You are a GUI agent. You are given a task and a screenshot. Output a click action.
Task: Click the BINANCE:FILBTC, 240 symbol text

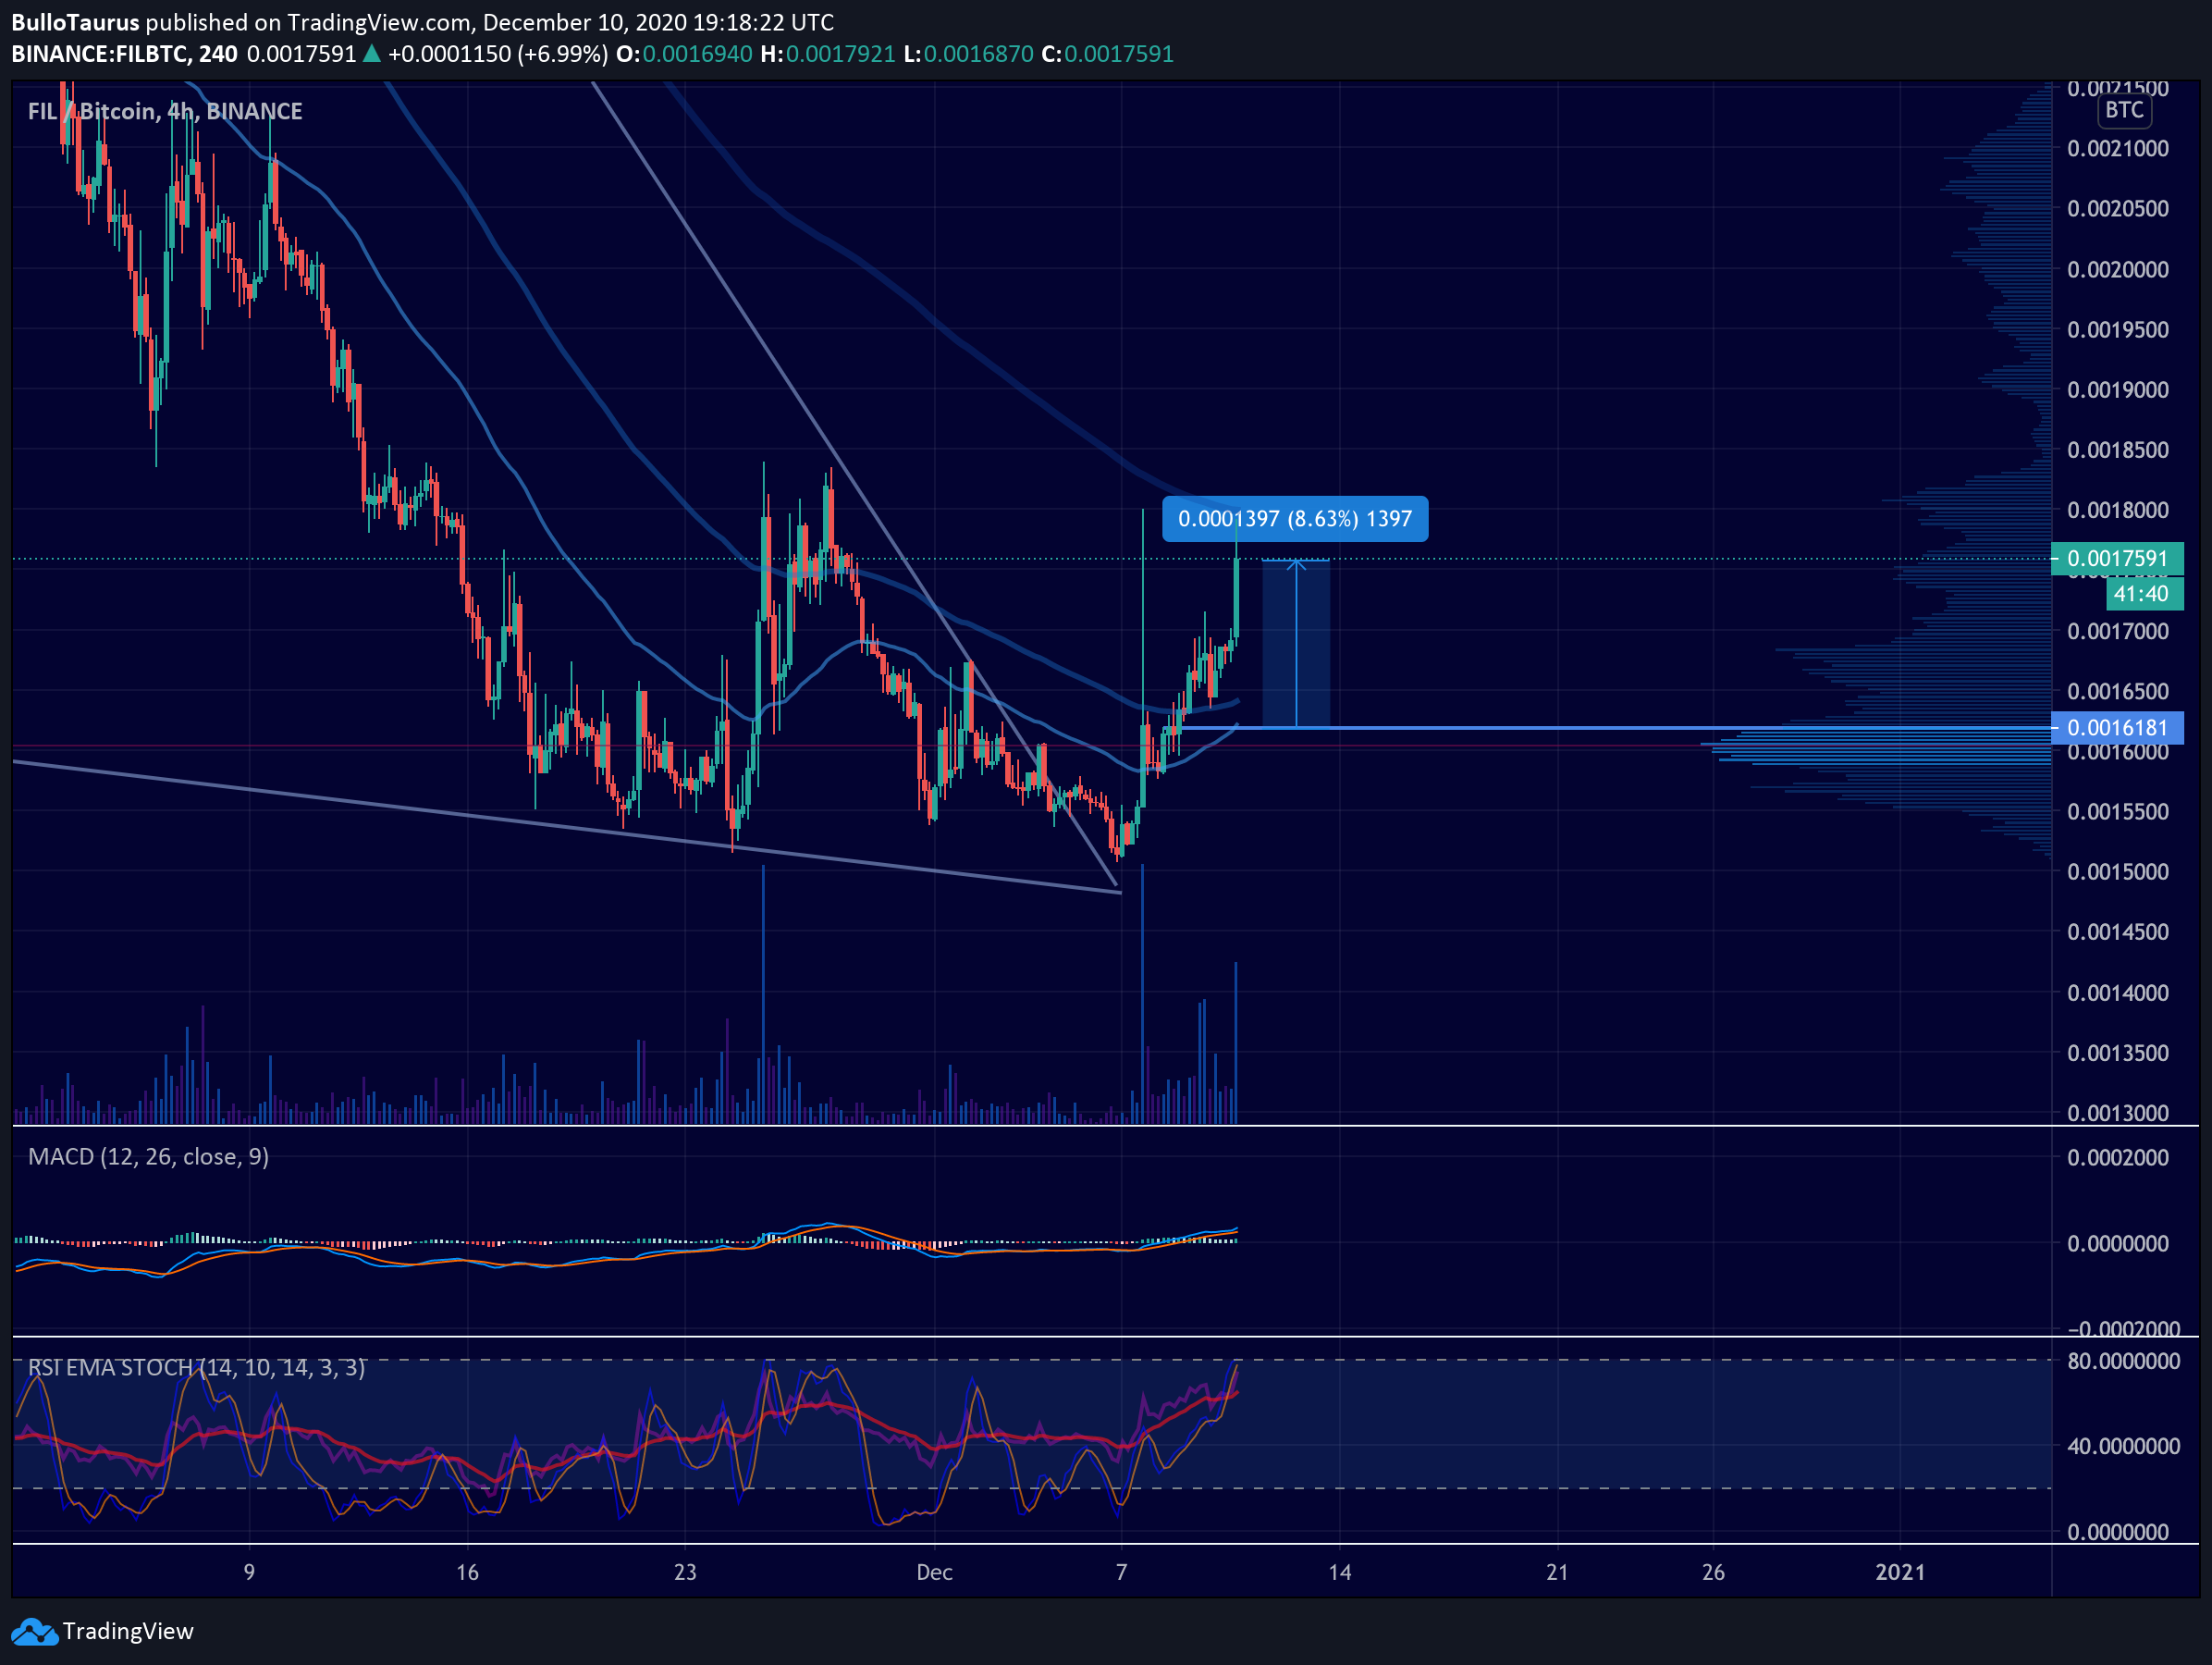pos(124,54)
